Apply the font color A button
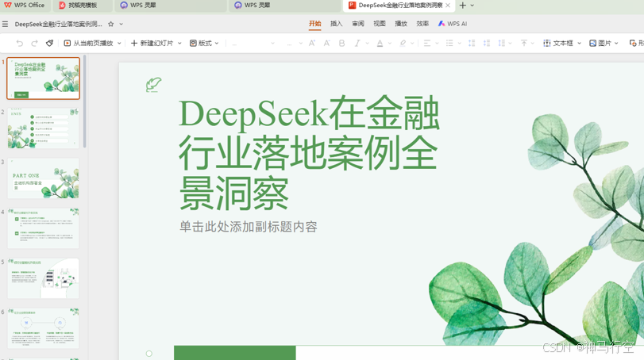The image size is (644, 360). point(380,43)
